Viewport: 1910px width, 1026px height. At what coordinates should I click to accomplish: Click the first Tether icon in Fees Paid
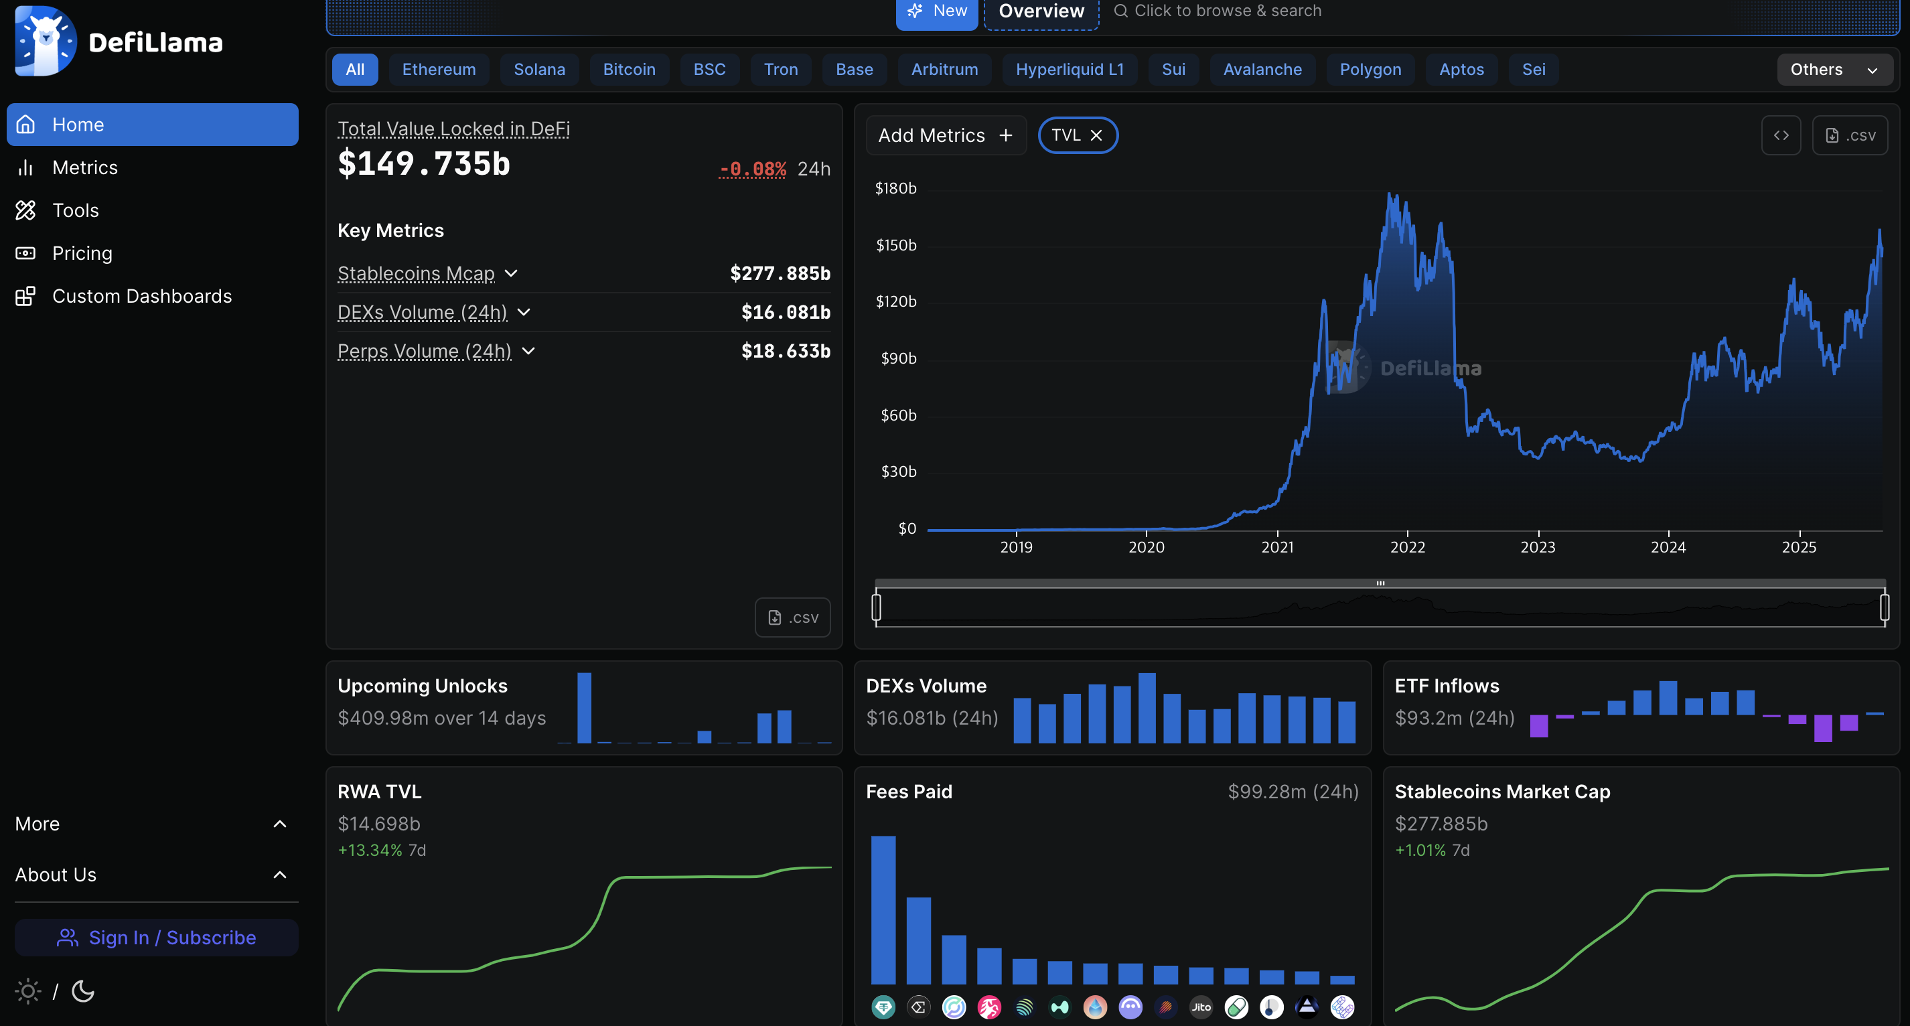883,1007
